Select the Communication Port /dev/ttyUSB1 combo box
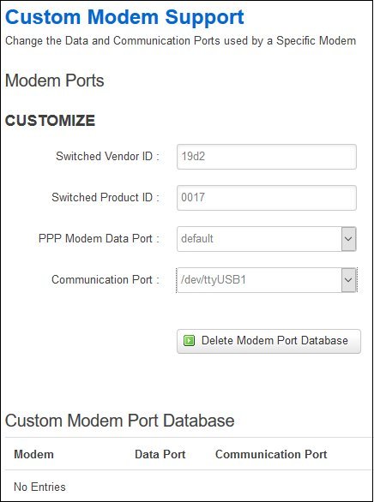374x502 pixels. click(x=267, y=280)
